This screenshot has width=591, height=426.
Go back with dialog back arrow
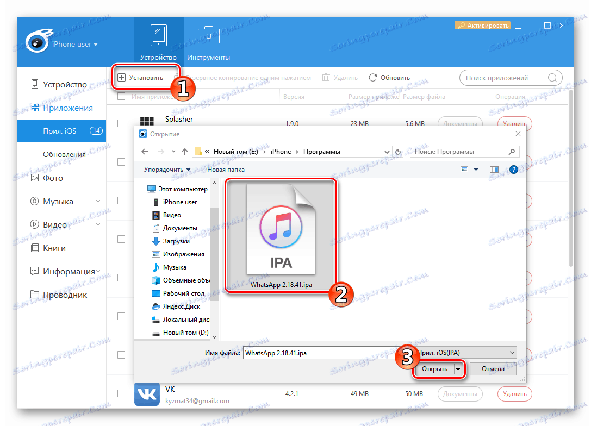pyautogui.click(x=145, y=152)
